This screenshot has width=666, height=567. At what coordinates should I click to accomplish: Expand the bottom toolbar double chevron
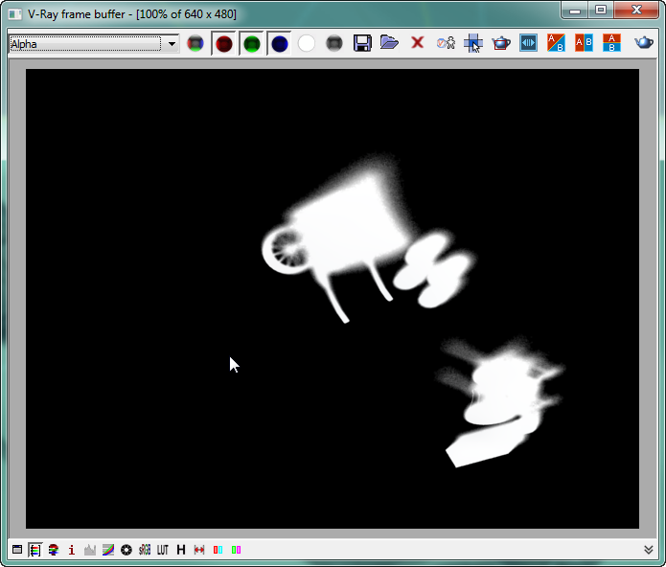pyautogui.click(x=650, y=550)
